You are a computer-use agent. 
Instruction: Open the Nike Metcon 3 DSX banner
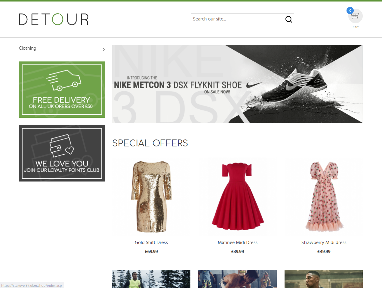coord(237,84)
